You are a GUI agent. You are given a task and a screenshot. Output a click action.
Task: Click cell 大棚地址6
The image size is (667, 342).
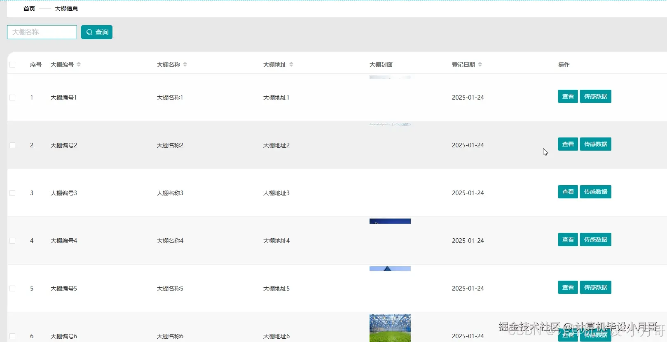coord(276,336)
